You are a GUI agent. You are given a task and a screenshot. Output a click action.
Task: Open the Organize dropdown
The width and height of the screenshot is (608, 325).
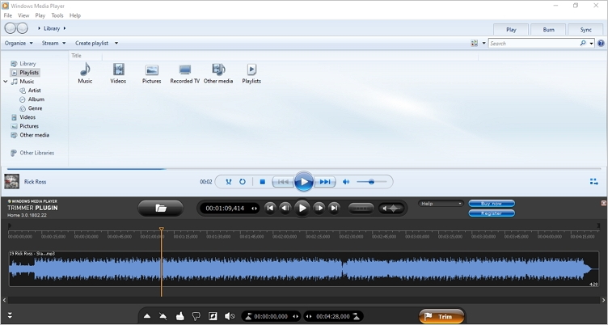pyautogui.click(x=19, y=43)
